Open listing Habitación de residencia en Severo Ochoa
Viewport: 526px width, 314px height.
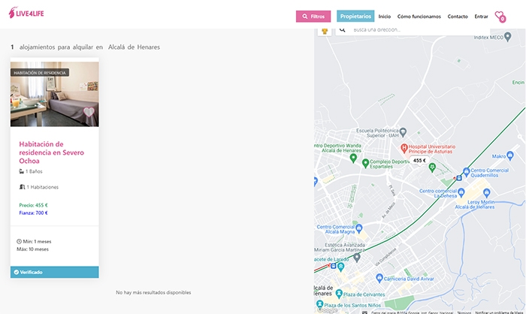pyautogui.click(x=52, y=152)
